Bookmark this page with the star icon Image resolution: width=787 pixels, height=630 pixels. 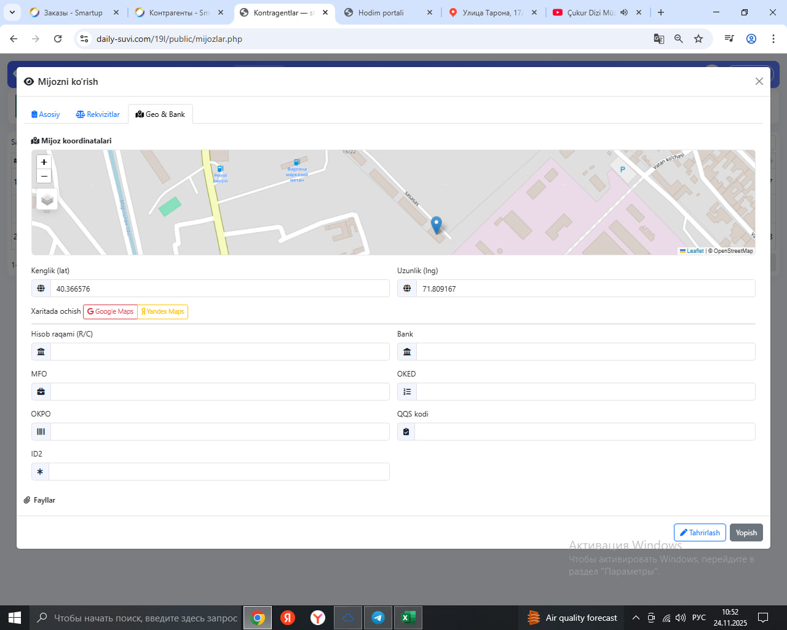pos(698,39)
